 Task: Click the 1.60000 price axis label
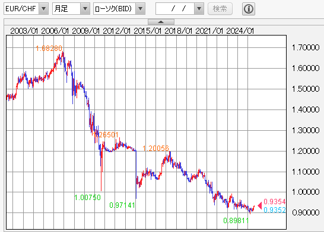coord(306,68)
